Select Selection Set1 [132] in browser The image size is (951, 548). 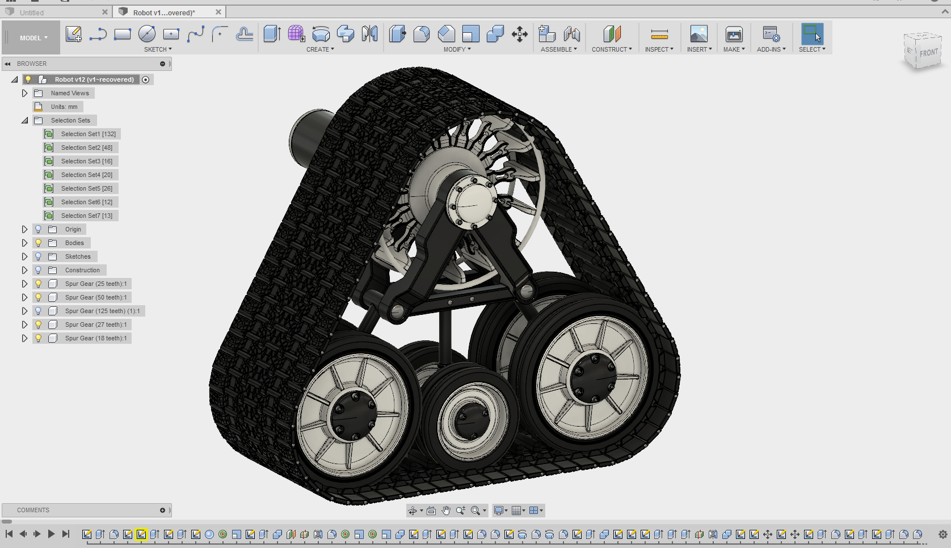tap(88, 134)
